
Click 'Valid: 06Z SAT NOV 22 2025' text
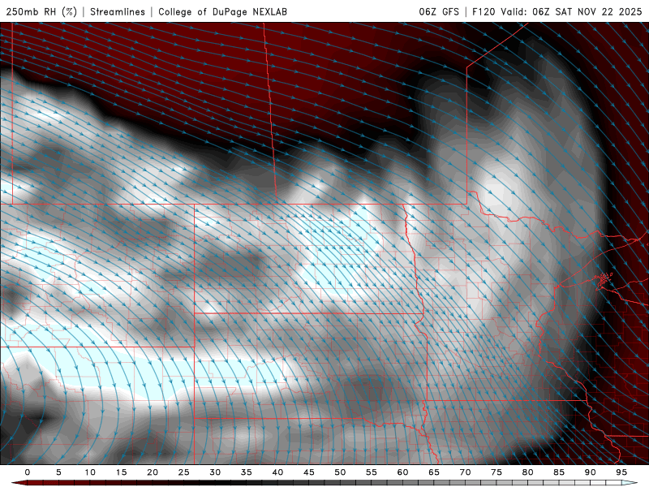[571, 11]
